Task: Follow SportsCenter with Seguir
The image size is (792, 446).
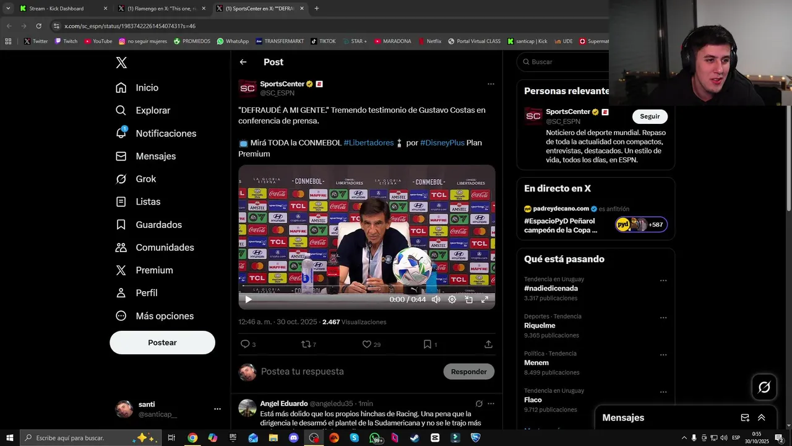Action: 650,116
